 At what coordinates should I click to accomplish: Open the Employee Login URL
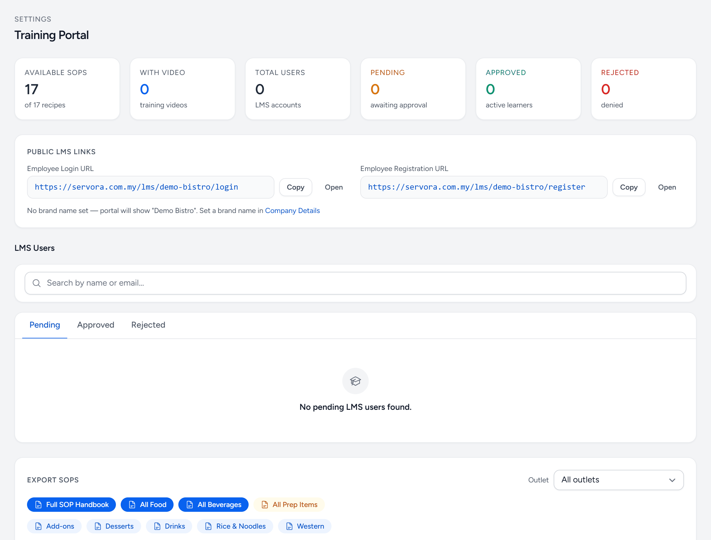[x=334, y=187]
